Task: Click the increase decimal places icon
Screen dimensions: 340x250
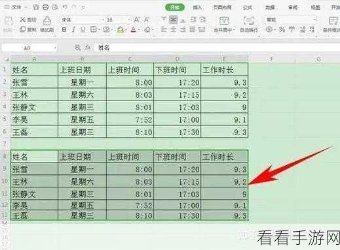Action: 303,29
